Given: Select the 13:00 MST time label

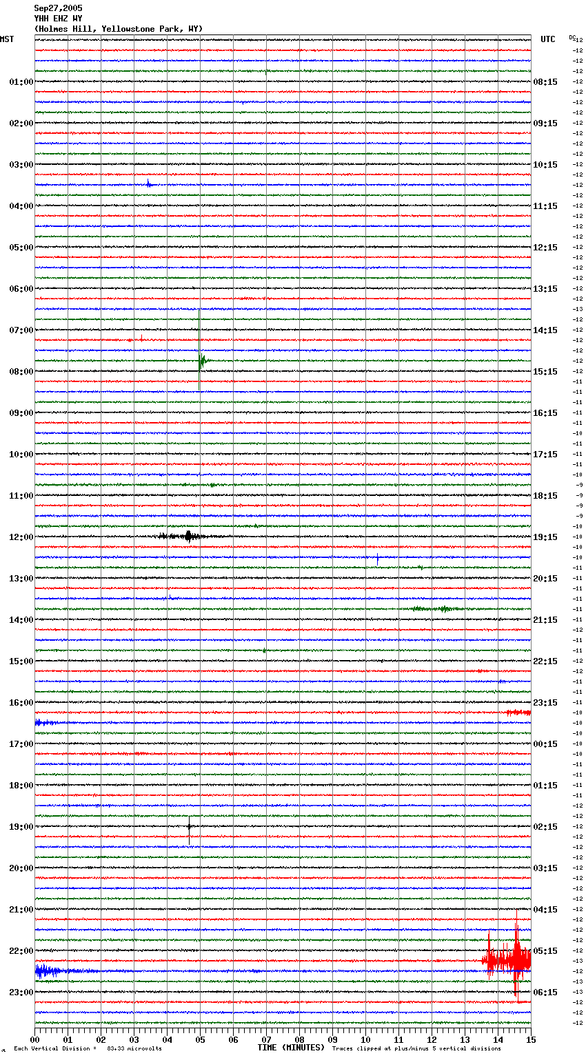Looking at the screenshot, I should click(x=21, y=579).
